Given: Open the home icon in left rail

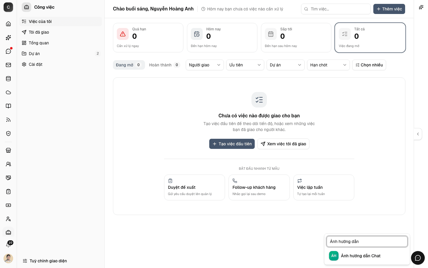Looking at the screenshot, I should pos(8,24).
